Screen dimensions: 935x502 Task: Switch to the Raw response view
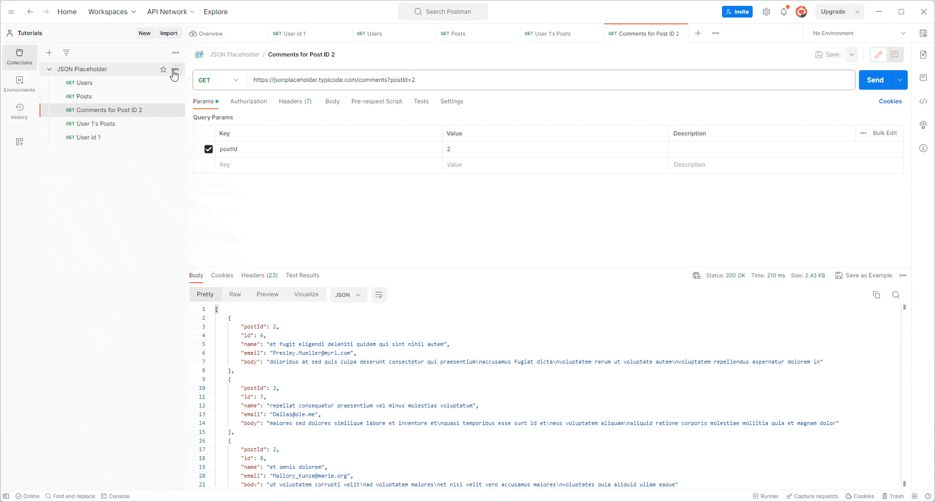(235, 294)
